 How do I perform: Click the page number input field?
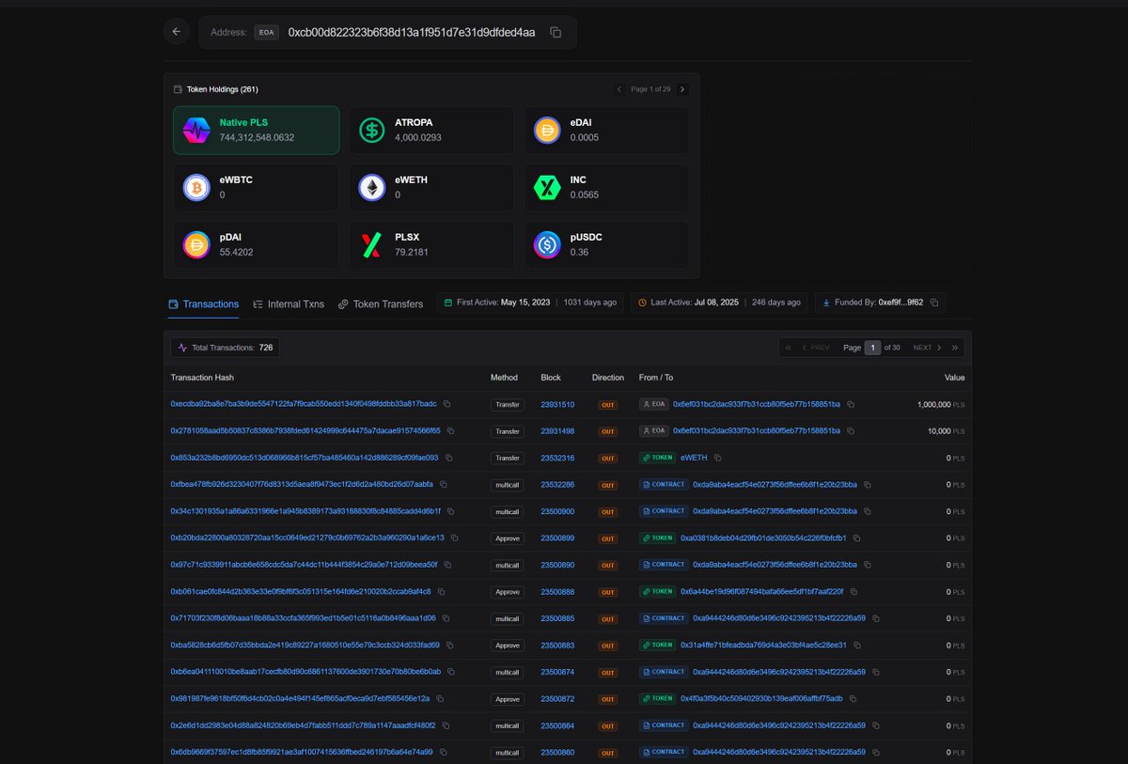click(x=872, y=347)
